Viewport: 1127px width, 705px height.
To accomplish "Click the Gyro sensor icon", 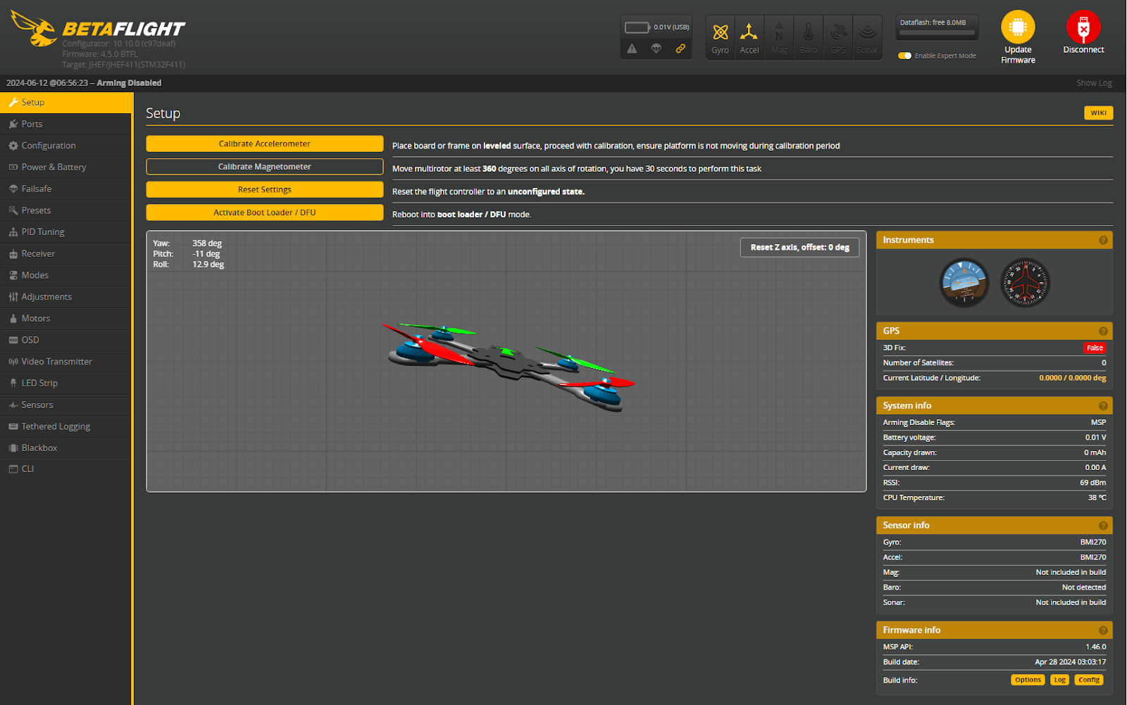I will pos(720,32).
